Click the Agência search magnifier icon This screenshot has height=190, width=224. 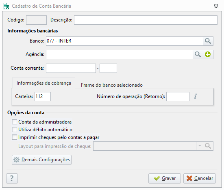(x=198, y=54)
